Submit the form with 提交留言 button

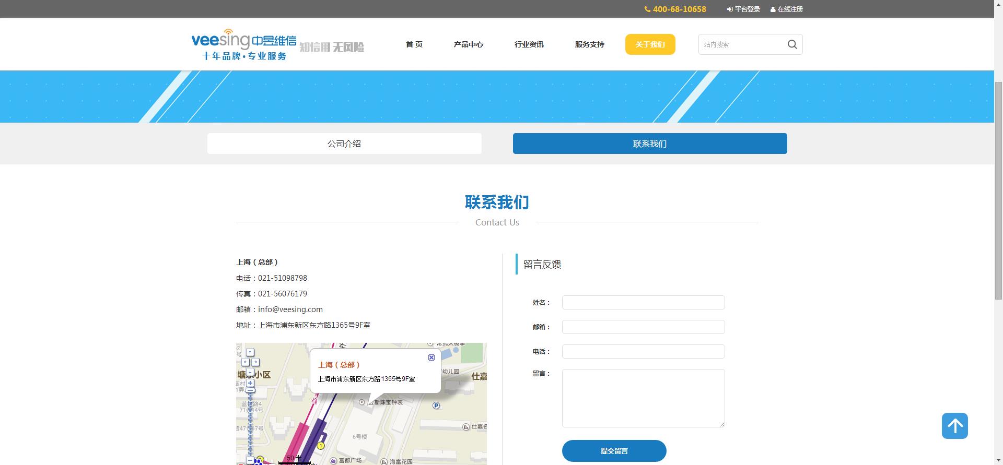(x=614, y=451)
